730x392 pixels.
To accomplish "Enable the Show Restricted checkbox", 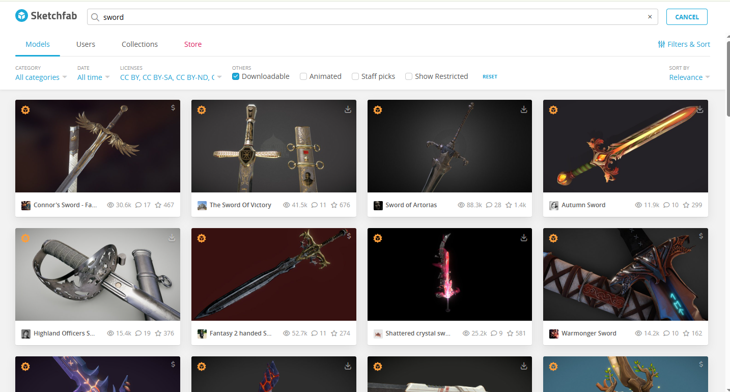I will 409,76.
